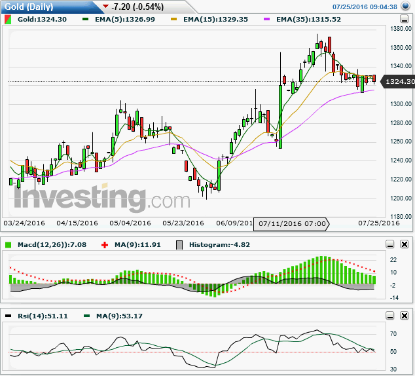Click the 1324.30 current price marker on axis
415x376 pixels.
click(398, 82)
